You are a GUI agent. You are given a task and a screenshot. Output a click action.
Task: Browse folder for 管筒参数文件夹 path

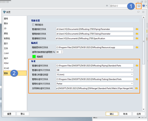(x=137, y=34)
